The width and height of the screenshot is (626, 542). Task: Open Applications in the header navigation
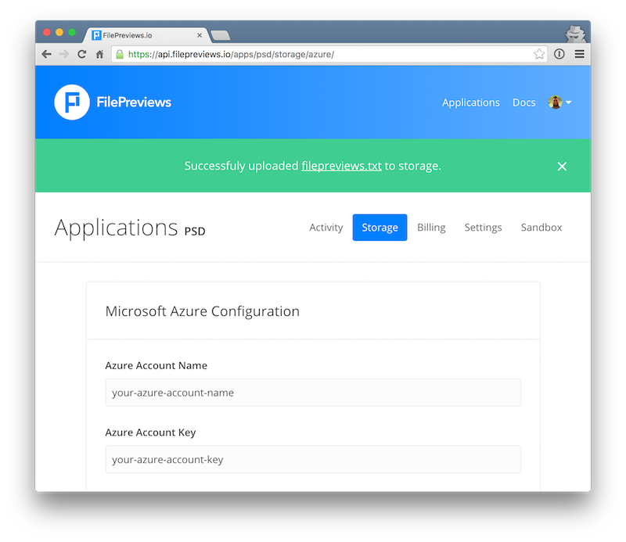click(471, 102)
